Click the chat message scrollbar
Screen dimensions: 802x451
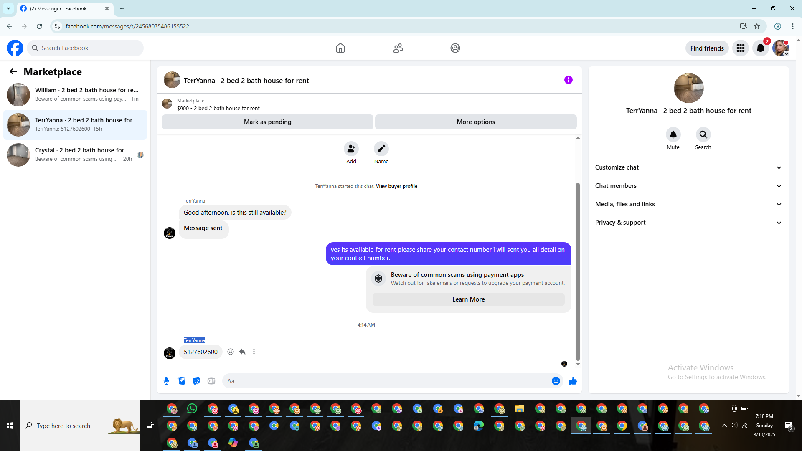[x=578, y=271]
